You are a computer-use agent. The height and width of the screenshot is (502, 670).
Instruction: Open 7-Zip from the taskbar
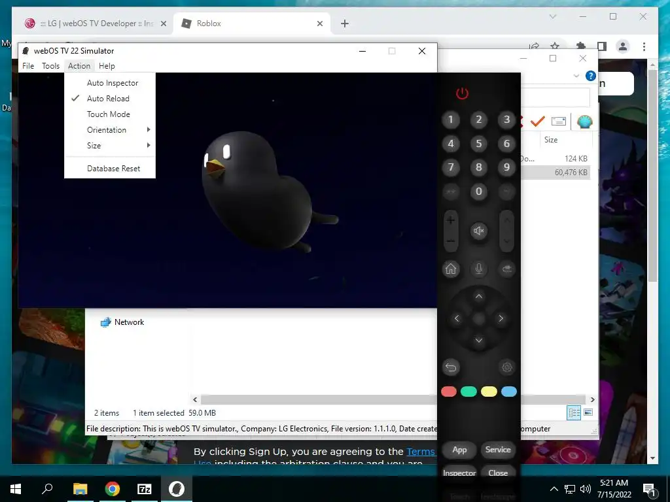144,489
